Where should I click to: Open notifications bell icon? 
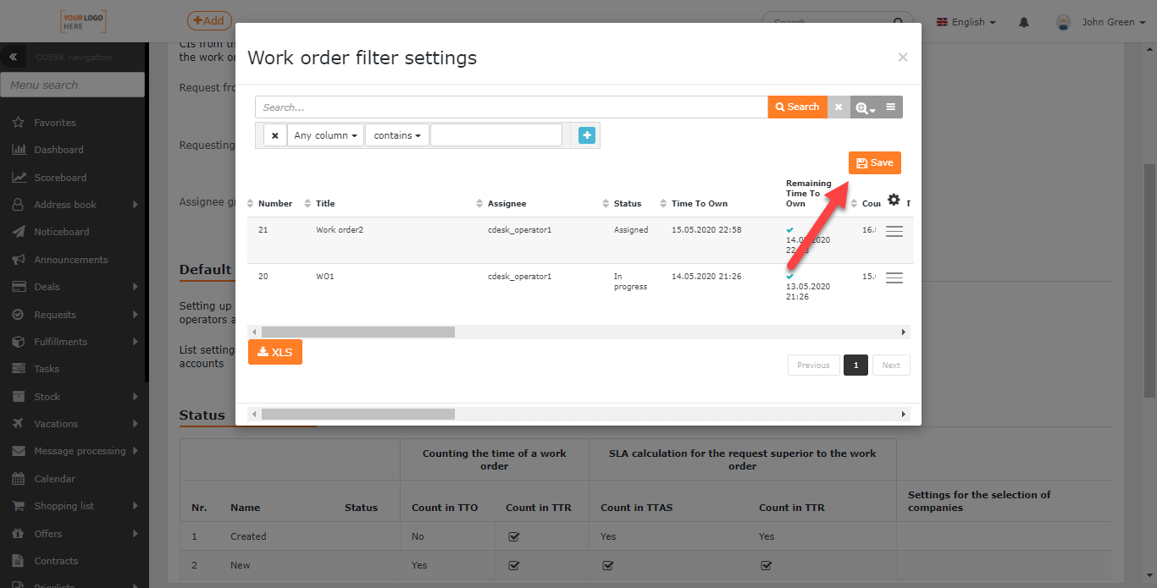1025,22
